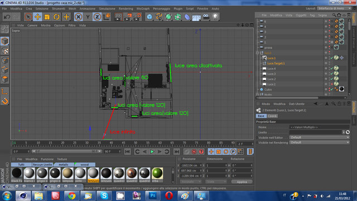Open Photoshop from the Windows taskbar
The height and width of the screenshot is (201, 357).
pos(153,196)
